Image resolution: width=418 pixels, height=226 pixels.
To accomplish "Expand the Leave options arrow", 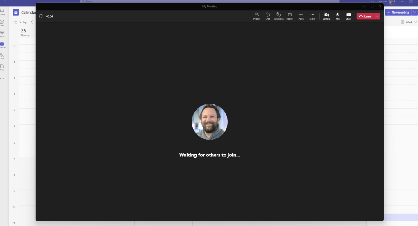I will coord(377,16).
